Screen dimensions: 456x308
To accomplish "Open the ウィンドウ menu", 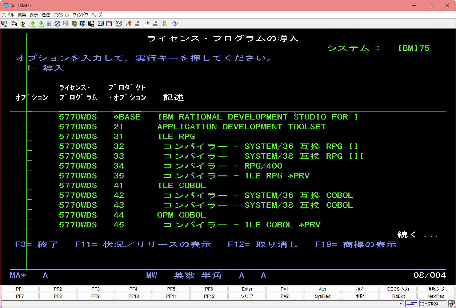I will click(x=80, y=15).
